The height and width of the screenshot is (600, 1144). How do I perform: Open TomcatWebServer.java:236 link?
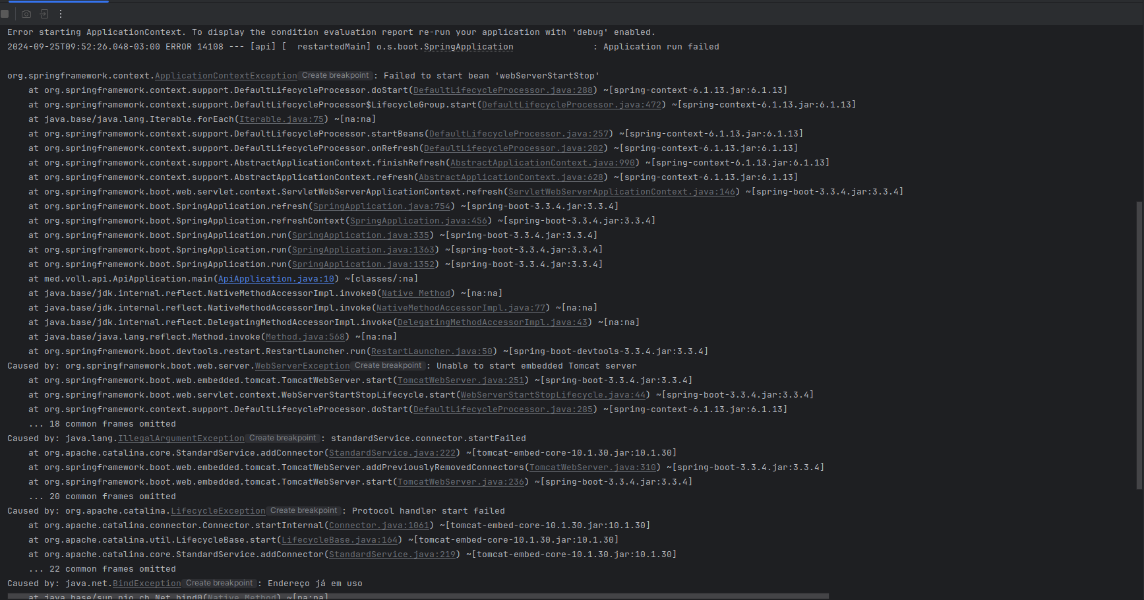tap(461, 482)
